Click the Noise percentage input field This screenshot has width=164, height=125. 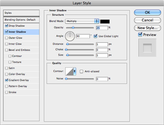102,79
